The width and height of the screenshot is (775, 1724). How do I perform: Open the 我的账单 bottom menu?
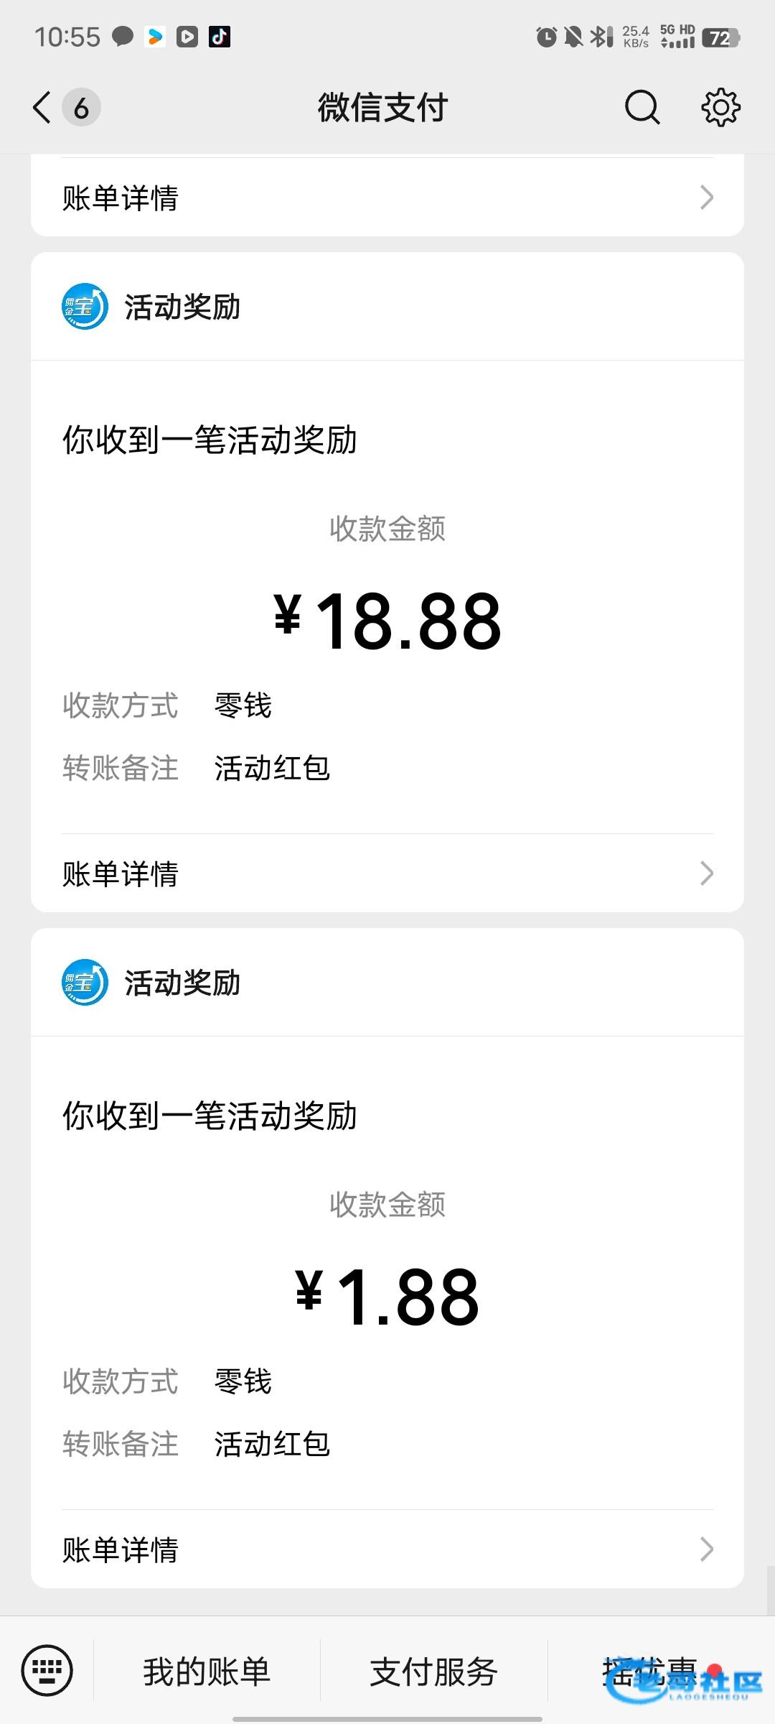click(207, 1671)
